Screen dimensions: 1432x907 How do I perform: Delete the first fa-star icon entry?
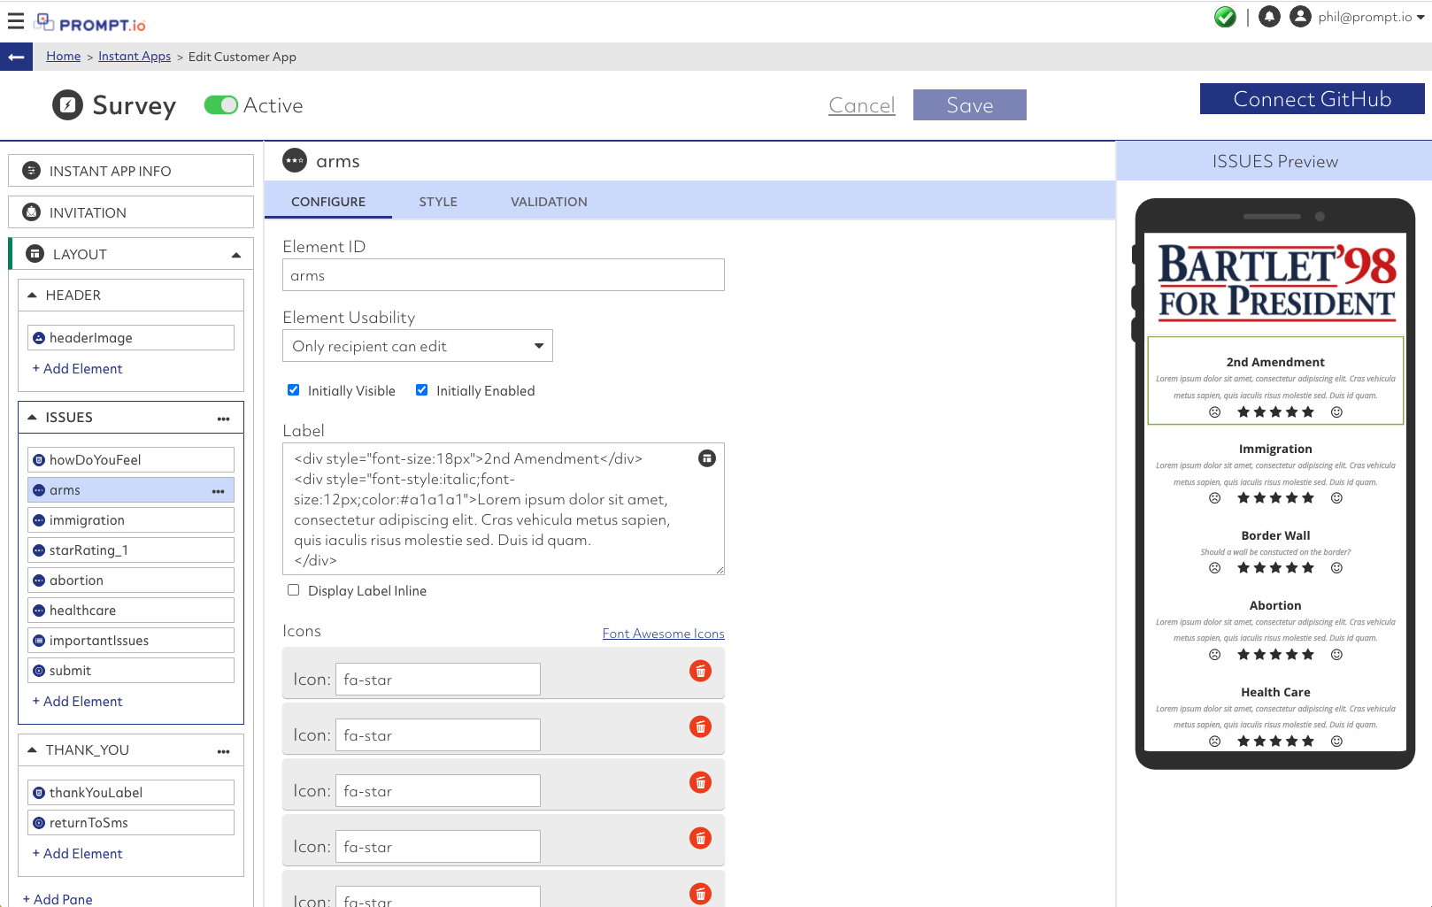pos(700,671)
